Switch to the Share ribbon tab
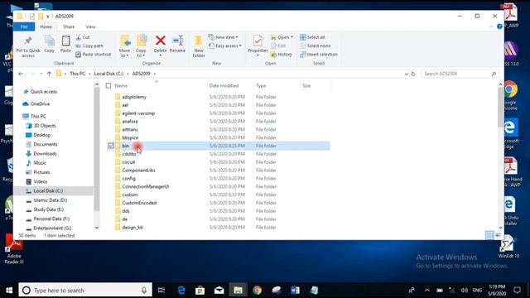The height and width of the screenshot is (298, 530). click(69, 26)
